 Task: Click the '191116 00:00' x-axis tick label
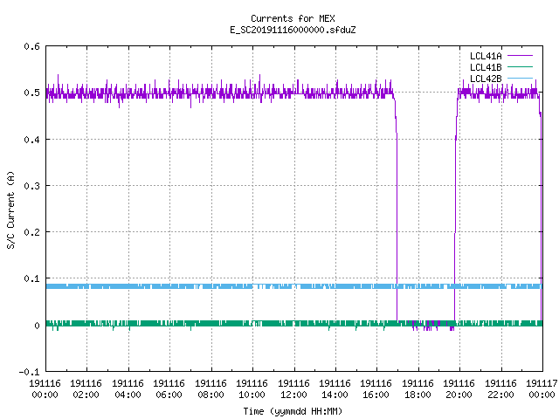pyautogui.click(x=45, y=389)
